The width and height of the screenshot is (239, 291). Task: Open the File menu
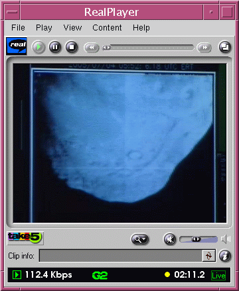(x=18, y=28)
